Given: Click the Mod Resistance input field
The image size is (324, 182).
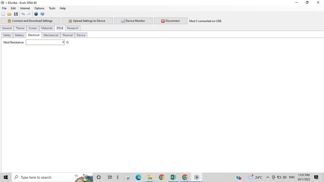Looking at the screenshot, I should click(45, 42).
